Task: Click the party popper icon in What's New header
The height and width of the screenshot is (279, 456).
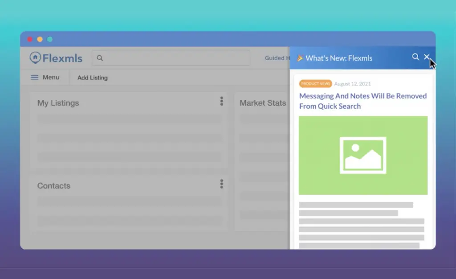Action: click(x=300, y=58)
